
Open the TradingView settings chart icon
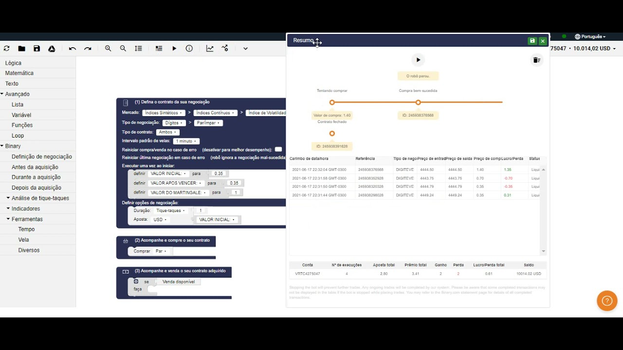225,49
